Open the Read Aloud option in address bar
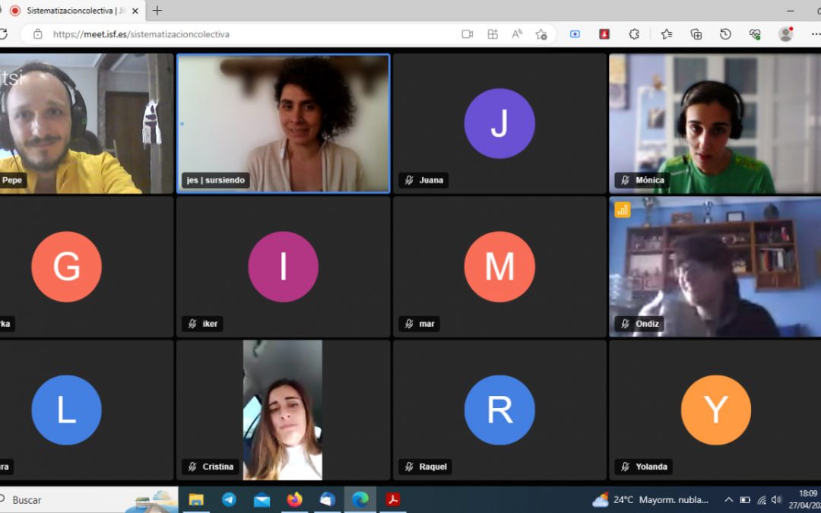The image size is (821, 513). (517, 34)
